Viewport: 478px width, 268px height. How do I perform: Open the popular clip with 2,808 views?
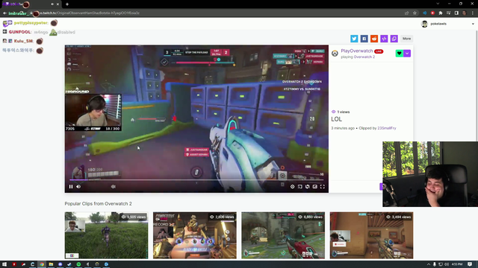click(195, 235)
